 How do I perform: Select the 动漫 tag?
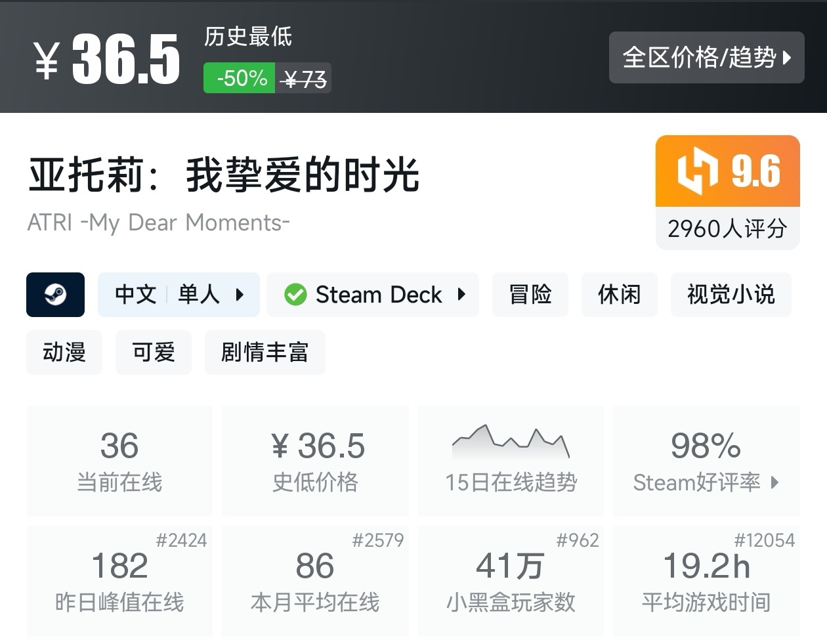point(64,352)
